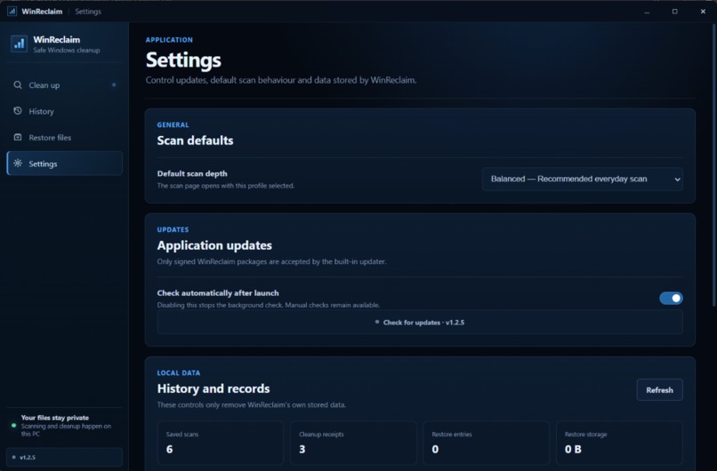Open the Default scan depth dropdown
717x471 pixels.
[582, 180]
